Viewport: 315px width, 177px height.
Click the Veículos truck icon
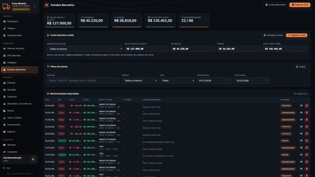coord(4,145)
